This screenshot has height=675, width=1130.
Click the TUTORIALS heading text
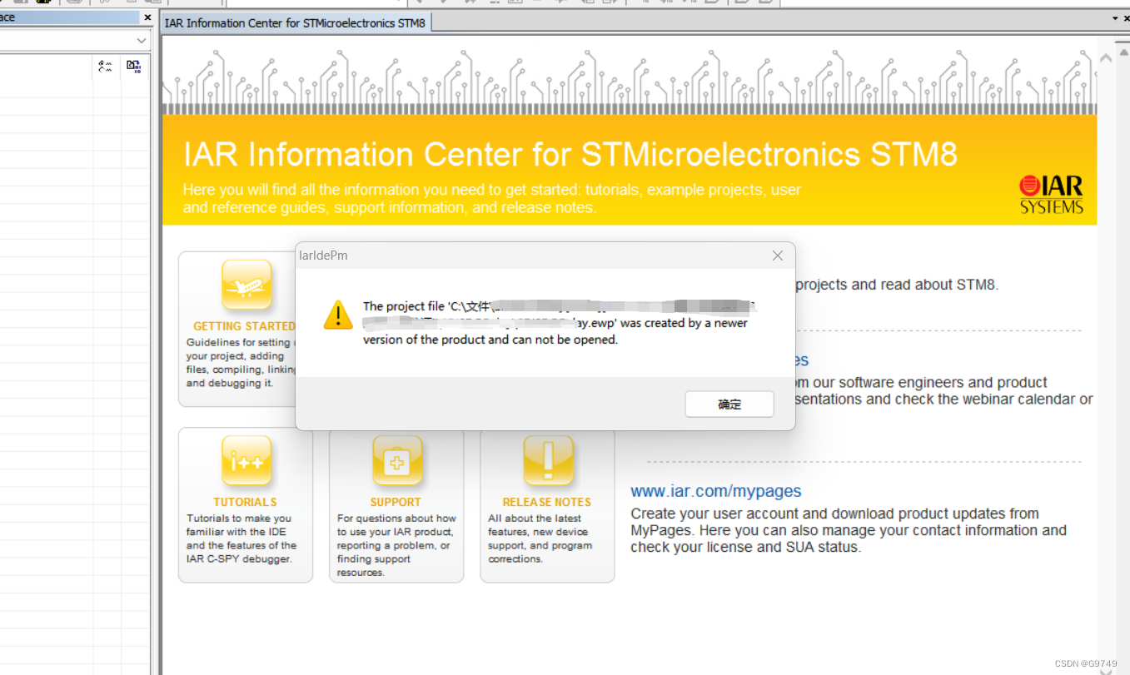point(245,502)
